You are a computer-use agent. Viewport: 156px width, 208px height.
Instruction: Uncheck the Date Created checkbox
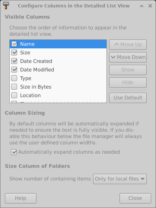pos(14,61)
